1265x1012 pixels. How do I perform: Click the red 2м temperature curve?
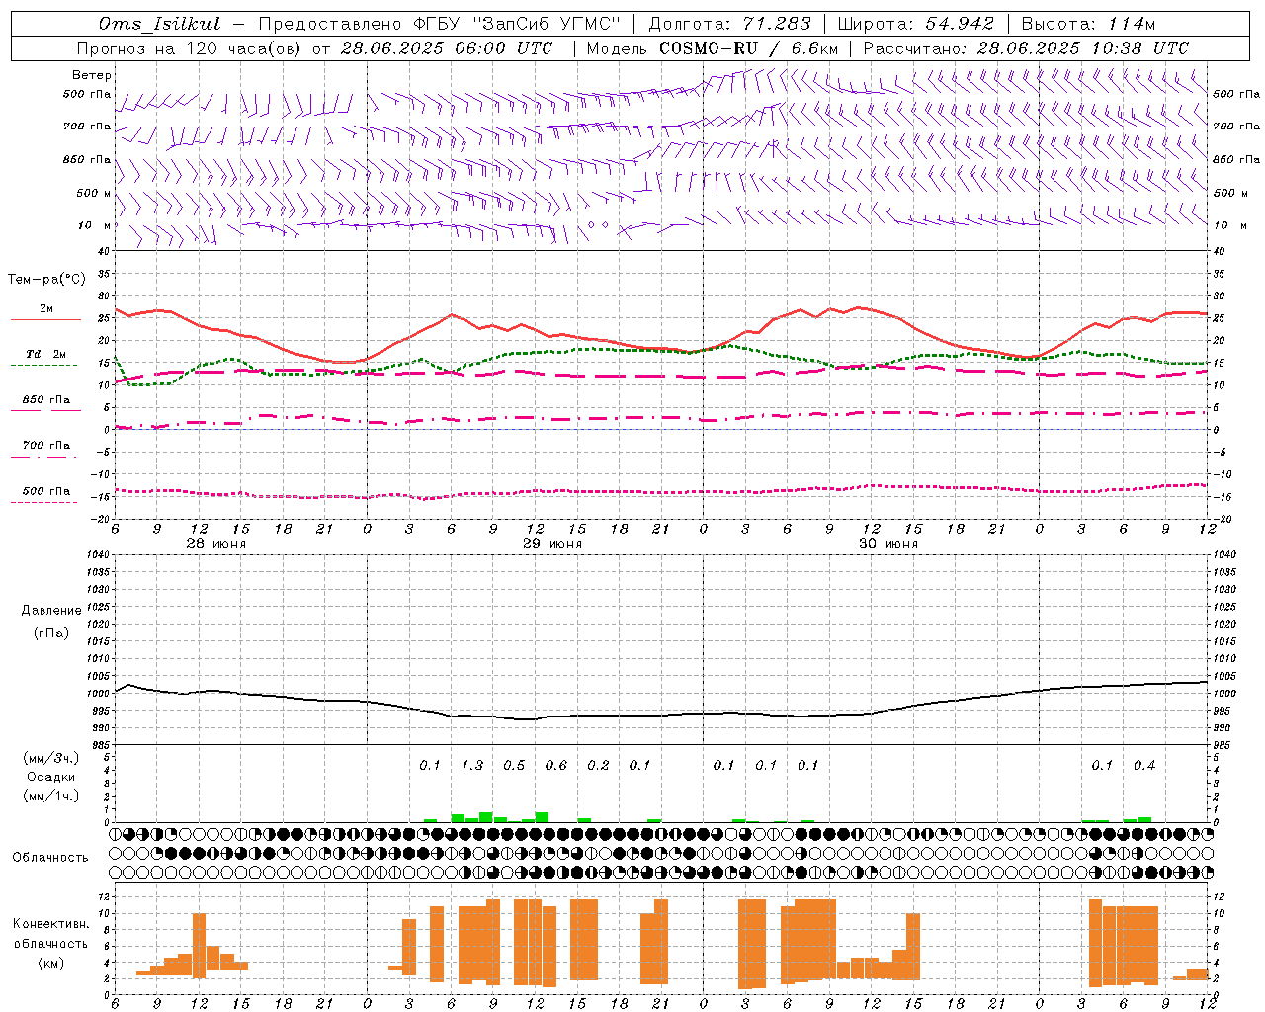(x=661, y=347)
